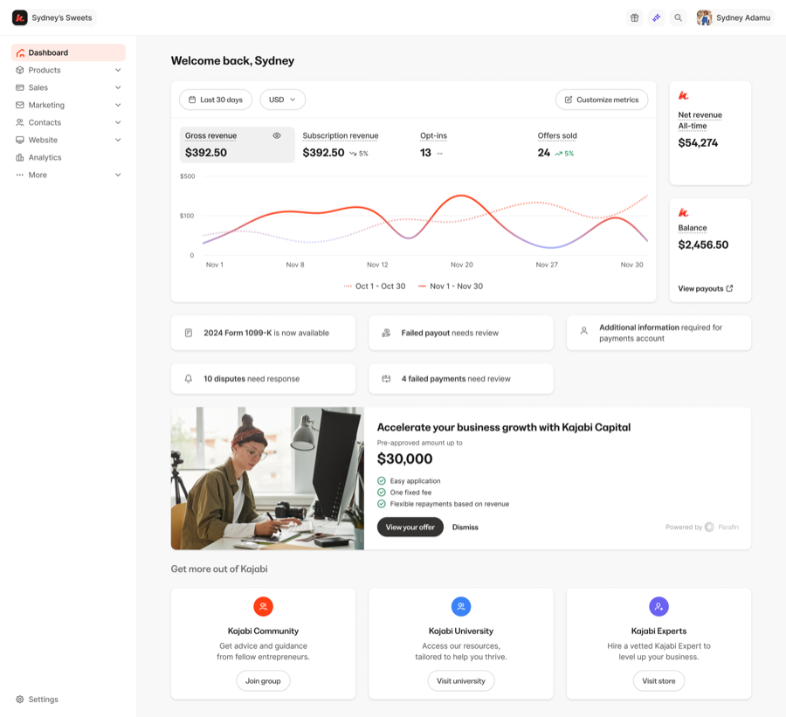Image resolution: width=786 pixels, height=717 pixels.
Task: Click the purple Kajabi Experts icon
Action: pyautogui.click(x=658, y=607)
